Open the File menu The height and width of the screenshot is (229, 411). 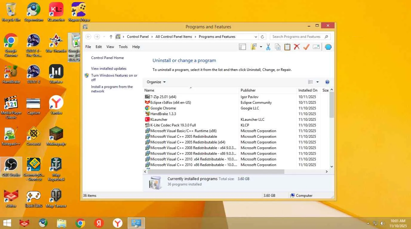pos(88,47)
